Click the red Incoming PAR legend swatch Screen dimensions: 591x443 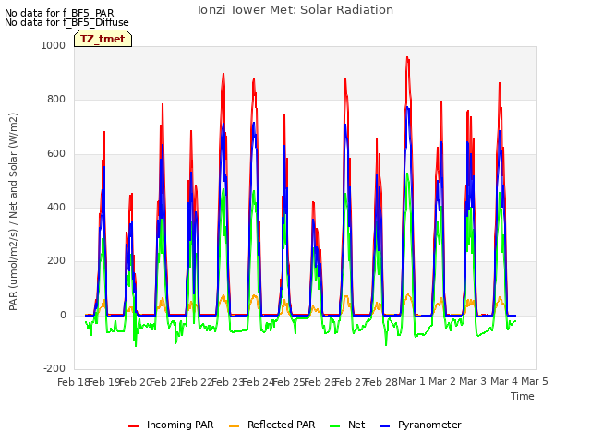[133, 426]
